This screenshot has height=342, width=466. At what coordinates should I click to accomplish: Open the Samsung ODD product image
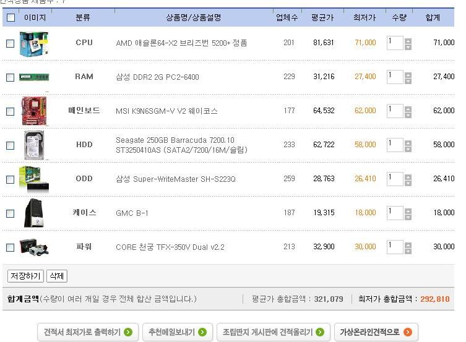[34, 179]
